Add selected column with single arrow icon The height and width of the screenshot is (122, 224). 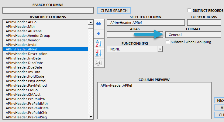point(99,34)
